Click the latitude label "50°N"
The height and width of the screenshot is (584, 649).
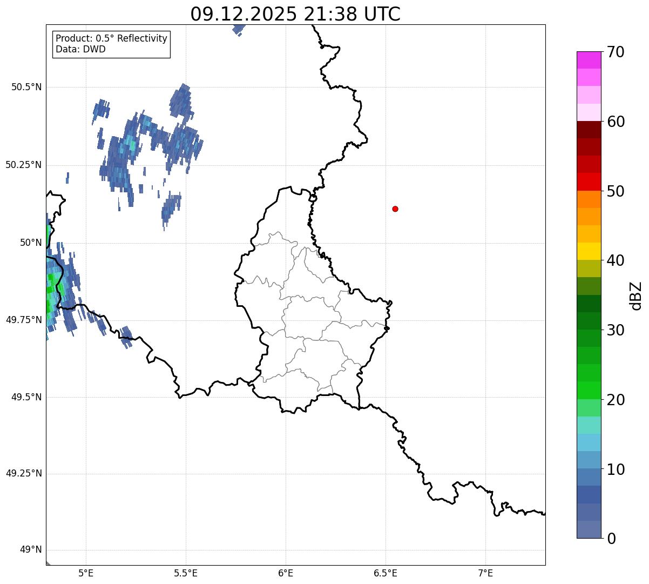point(30,243)
